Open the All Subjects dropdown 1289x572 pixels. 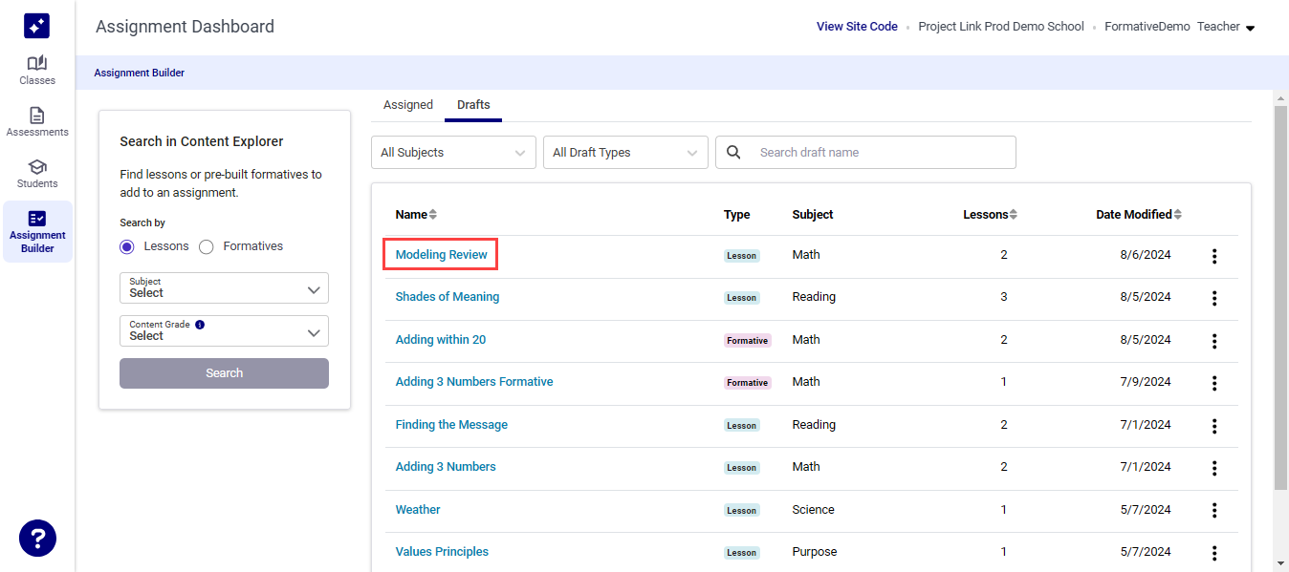tap(453, 152)
